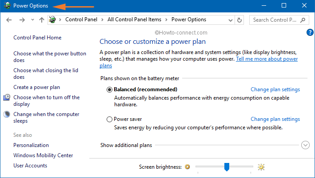Open Help with the question mark icon
Image resolution: width=315 pixels, height=178 pixels.
pyautogui.click(x=310, y=32)
